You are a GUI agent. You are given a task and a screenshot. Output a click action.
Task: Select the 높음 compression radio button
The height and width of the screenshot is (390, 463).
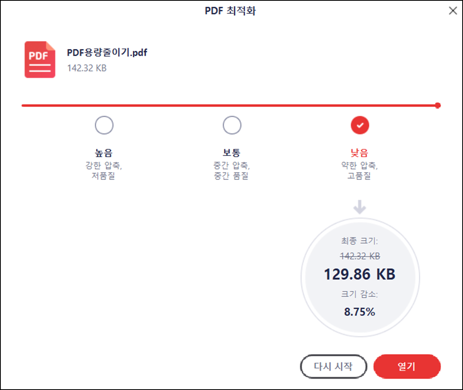click(104, 125)
